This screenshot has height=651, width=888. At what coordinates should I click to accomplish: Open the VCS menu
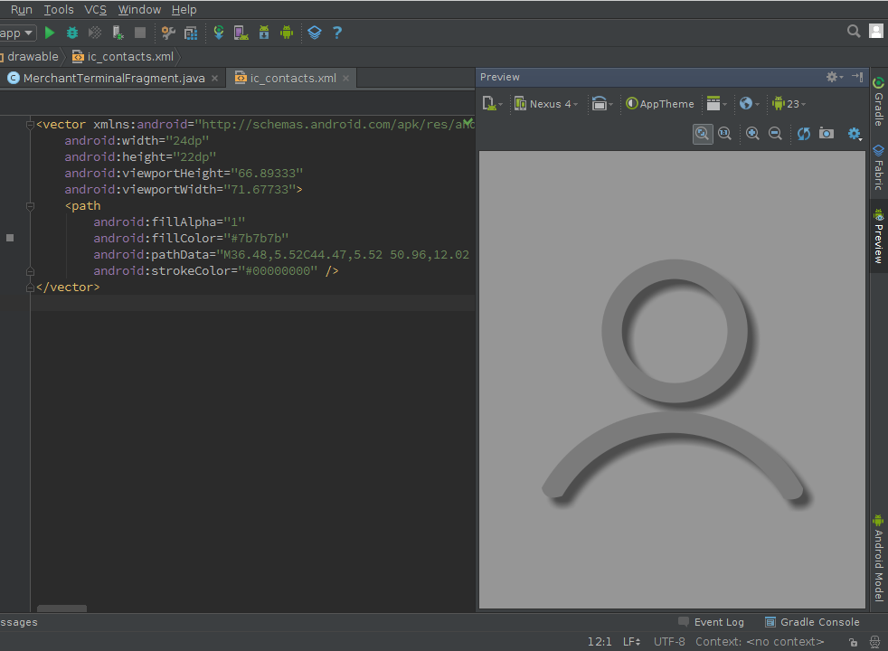[95, 9]
